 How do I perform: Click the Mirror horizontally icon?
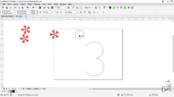(57, 12)
